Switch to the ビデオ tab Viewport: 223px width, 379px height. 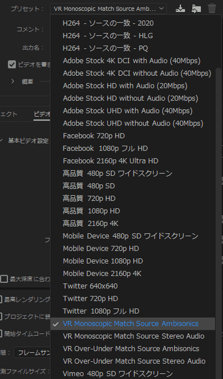(x=42, y=114)
